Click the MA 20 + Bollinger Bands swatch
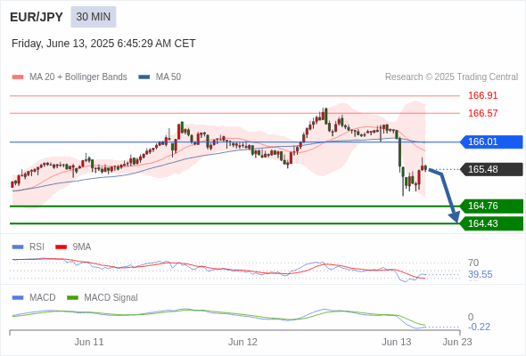The width and height of the screenshot is (526, 356). tap(18, 77)
